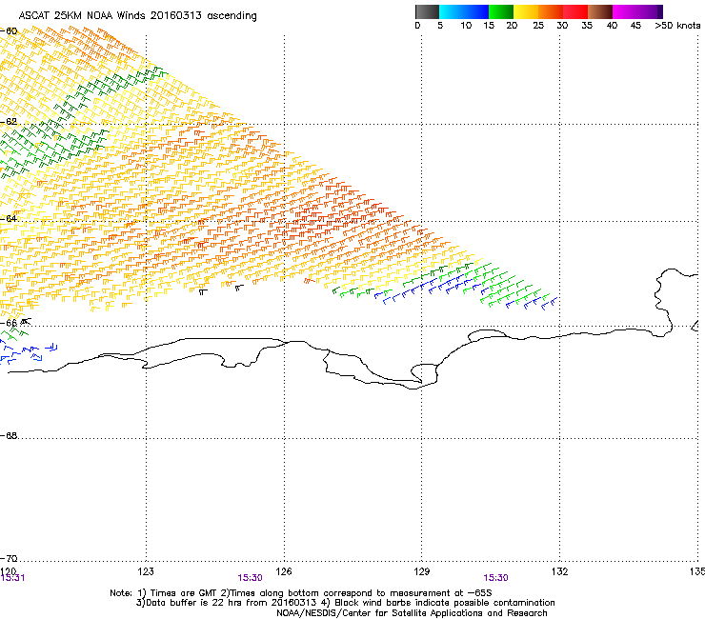Click the 'Black wind barbs indicate possible contamination' note
Image resolution: width=705 pixels, height=619 pixels.
445,603
